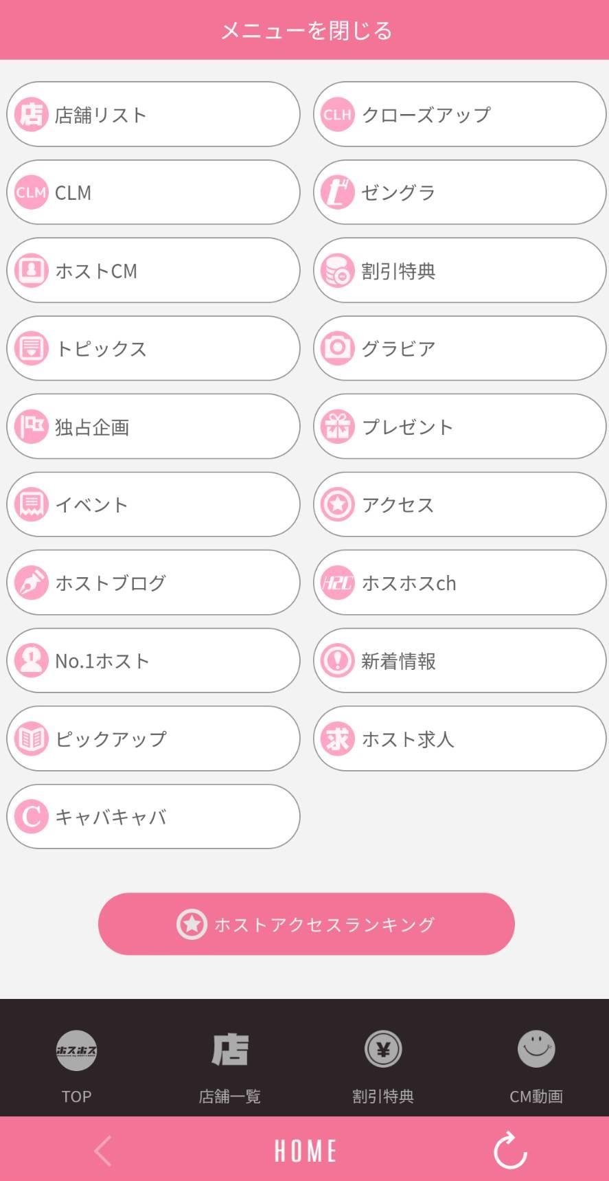Click the 割引特典 coins icon
Image resolution: width=609 pixels, height=1181 pixels.
tap(338, 270)
